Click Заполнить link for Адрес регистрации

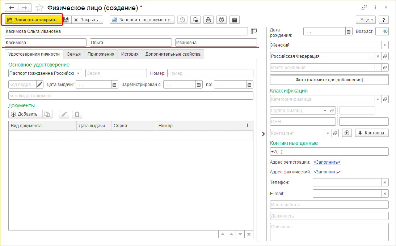coord(327,162)
